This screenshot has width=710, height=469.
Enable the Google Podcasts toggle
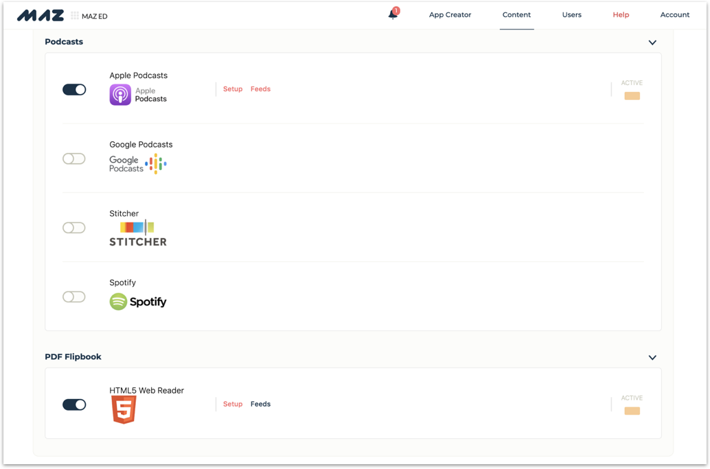(x=74, y=159)
